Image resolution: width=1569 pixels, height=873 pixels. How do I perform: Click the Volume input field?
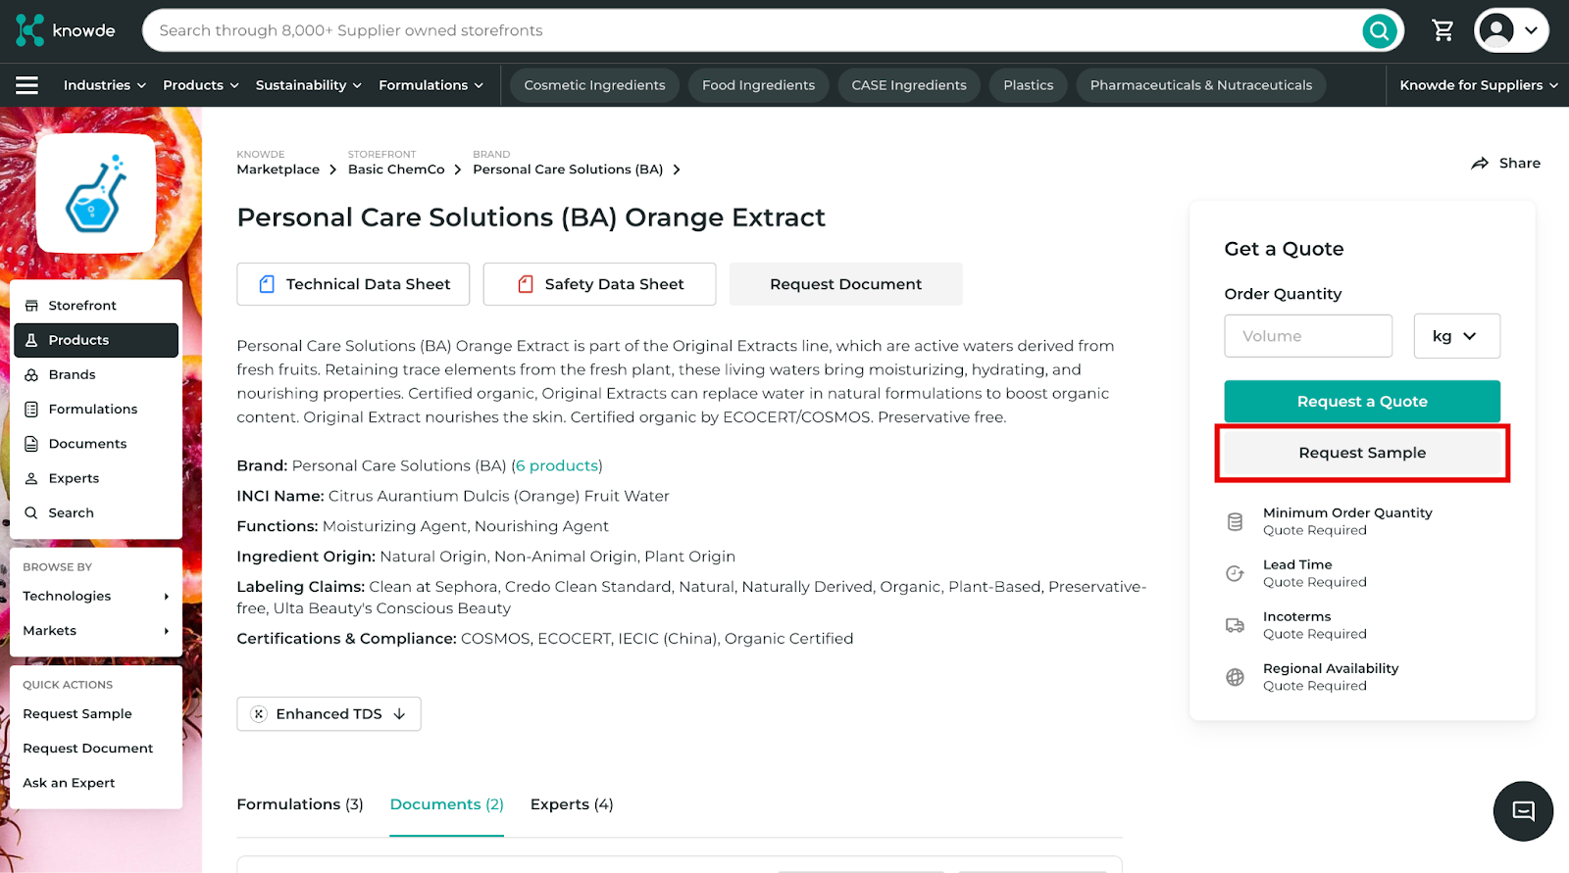(1308, 336)
